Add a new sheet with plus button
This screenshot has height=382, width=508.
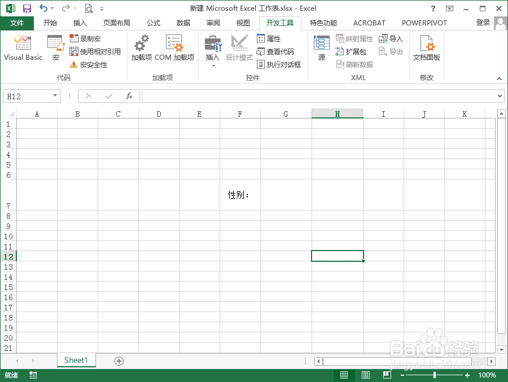coord(119,361)
